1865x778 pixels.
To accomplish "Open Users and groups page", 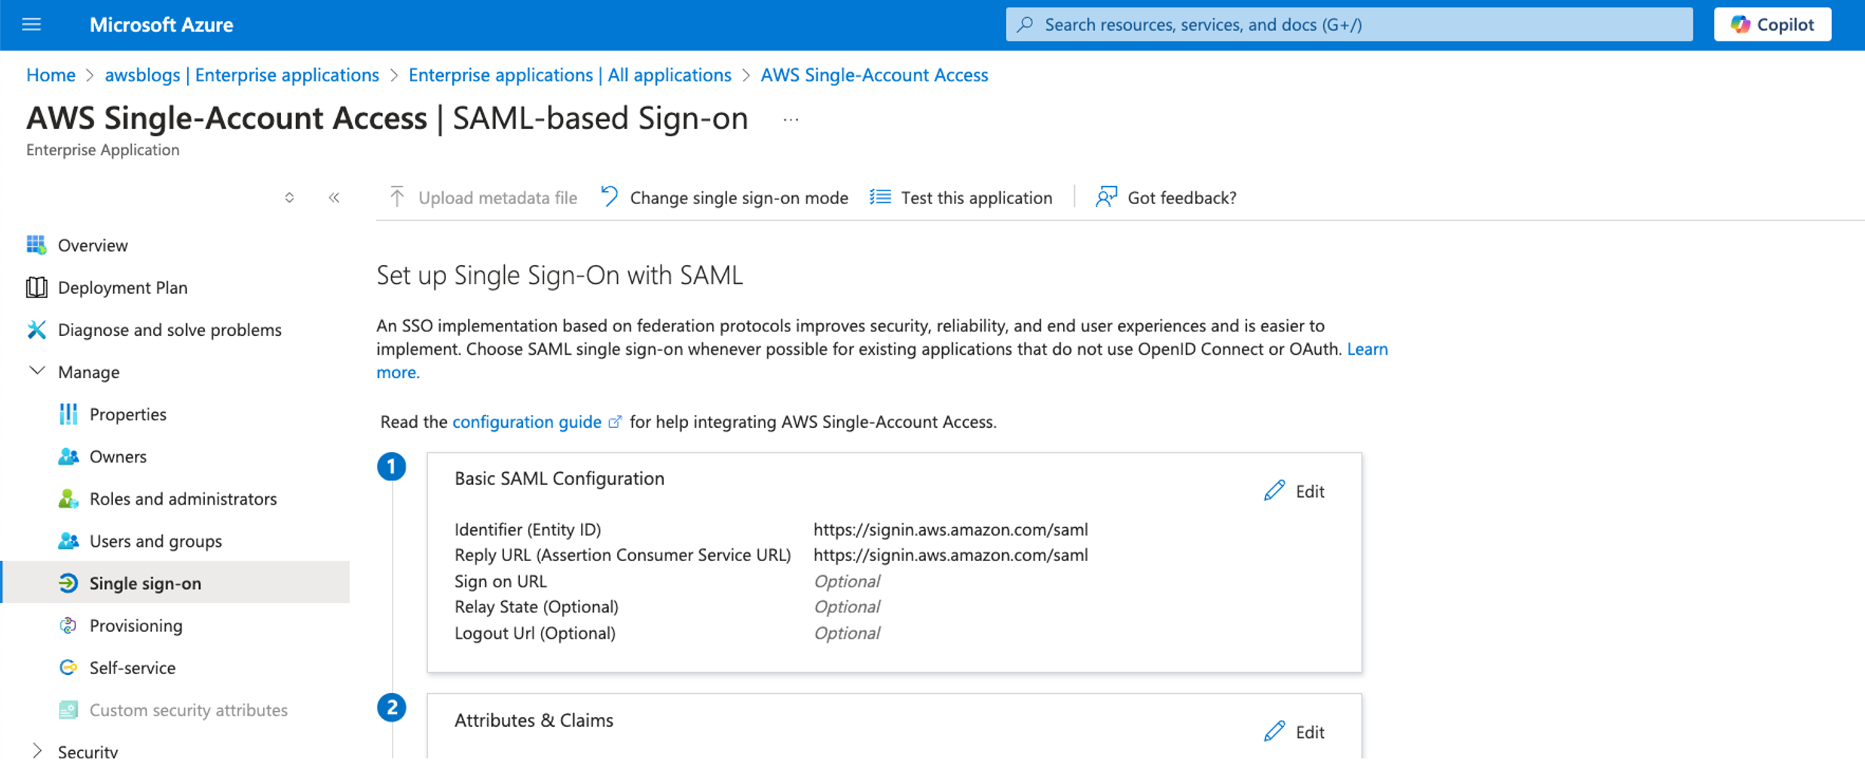I will point(155,542).
